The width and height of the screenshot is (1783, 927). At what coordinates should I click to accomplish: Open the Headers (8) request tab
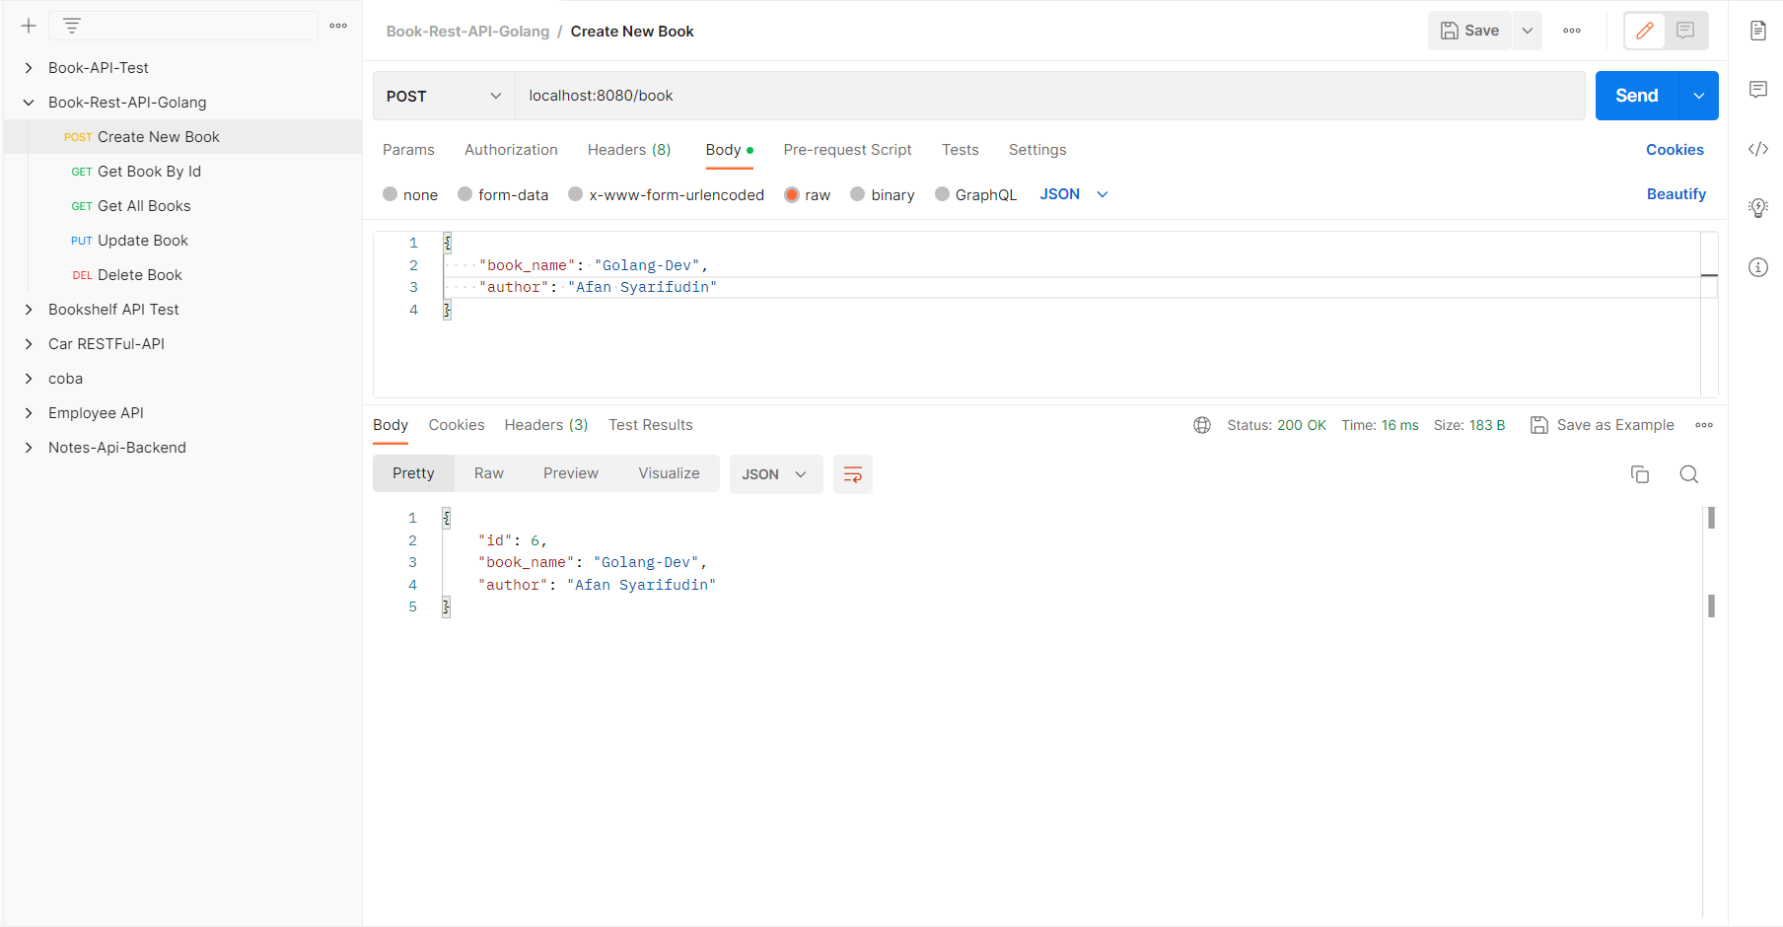(629, 150)
